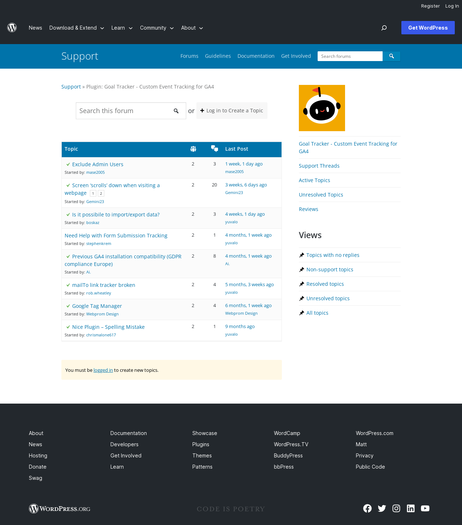Open Documentation in the Support bar
The width and height of the screenshot is (462, 525).
point(256,56)
